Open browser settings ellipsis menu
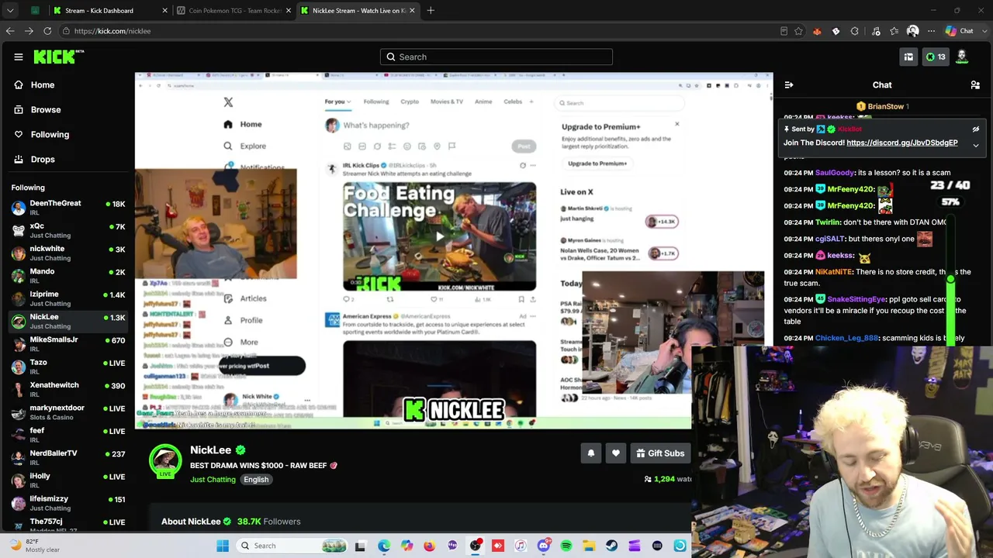The height and width of the screenshot is (558, 993). 931,31
